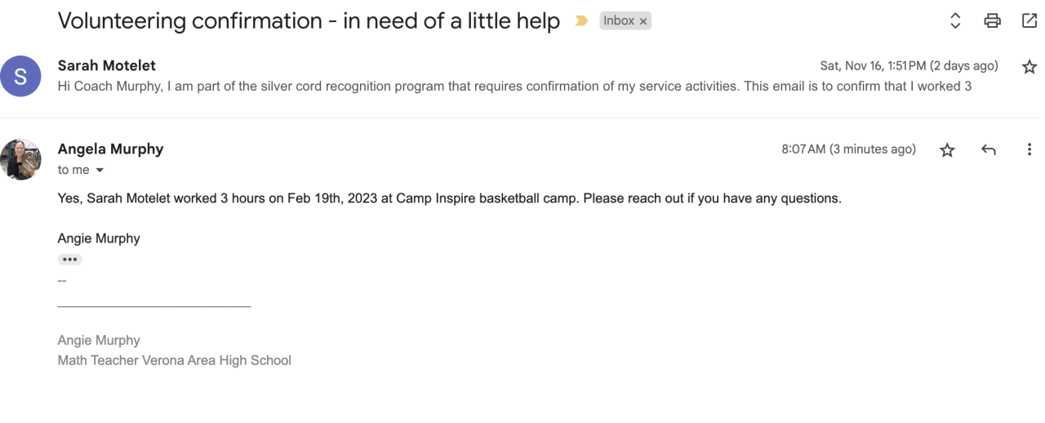The height and width of the screenshot is (423, 1045).
Task: Click the Sat, Nov 16 message date
Action: click(909, 66)
